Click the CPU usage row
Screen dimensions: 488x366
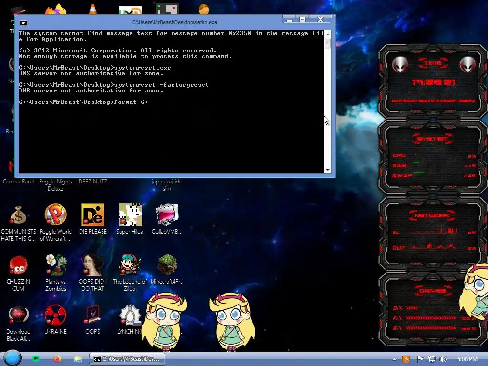coord(434,156)
